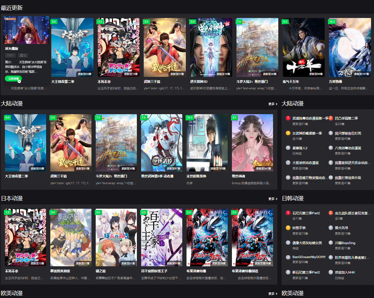Screen dimensions: 374x298
Task: Open 碰之道 poster
Action: pyautogui.click(x=116, y=237)
